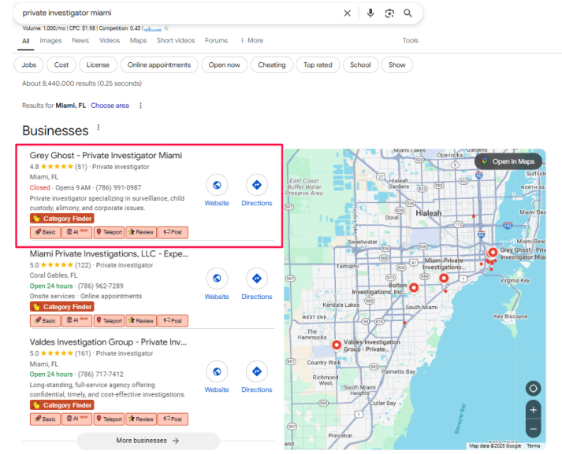
Task: Open Google Lens image search icon
Action: coord(389,13)
